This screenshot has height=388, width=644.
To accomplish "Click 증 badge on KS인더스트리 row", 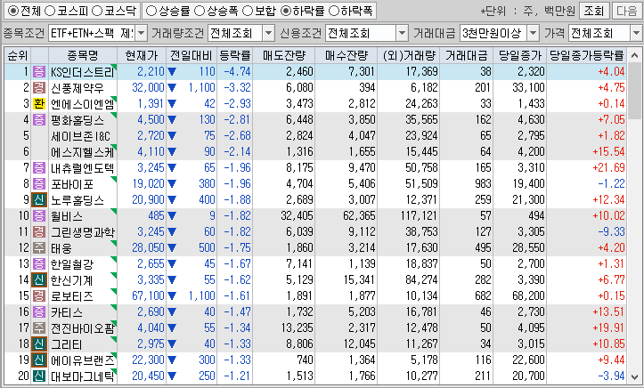I will (x=39, y=71).
